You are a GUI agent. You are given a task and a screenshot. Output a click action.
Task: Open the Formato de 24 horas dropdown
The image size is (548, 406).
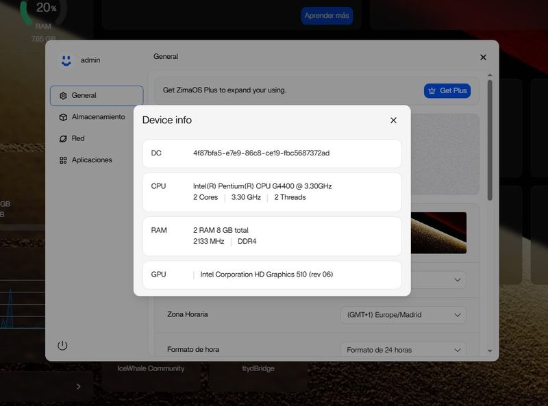403,350
